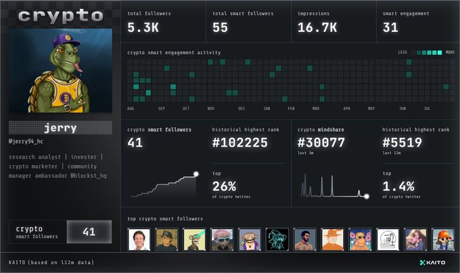
Task: Click the smart engagement 31 value
Action: (x=390, y=28)
